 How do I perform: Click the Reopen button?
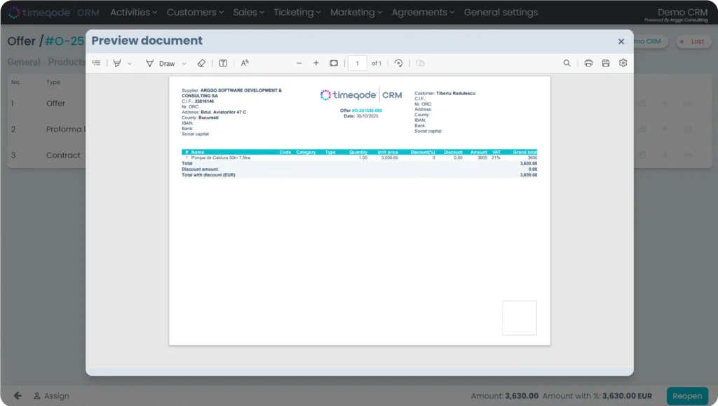(x=686, y=395)
